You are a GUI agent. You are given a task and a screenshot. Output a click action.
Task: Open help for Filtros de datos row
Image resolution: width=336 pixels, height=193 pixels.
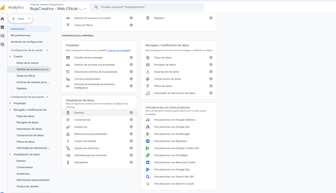coord(211,86)
